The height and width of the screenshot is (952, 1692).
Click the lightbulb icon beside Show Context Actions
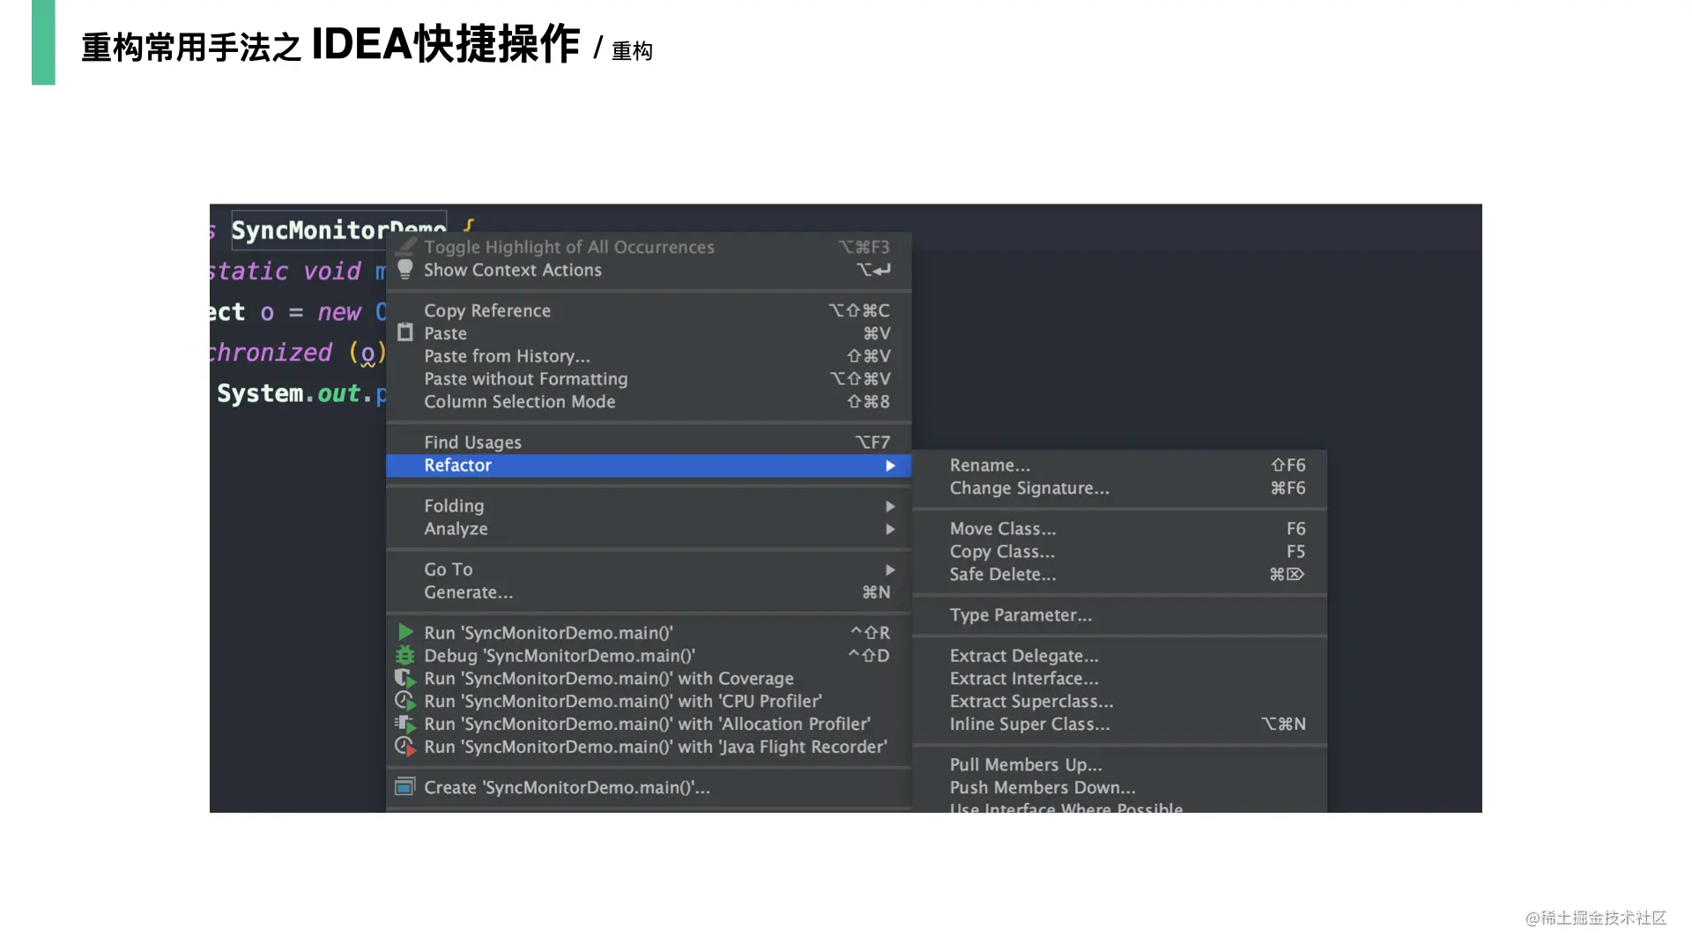(x=404, y=269)
